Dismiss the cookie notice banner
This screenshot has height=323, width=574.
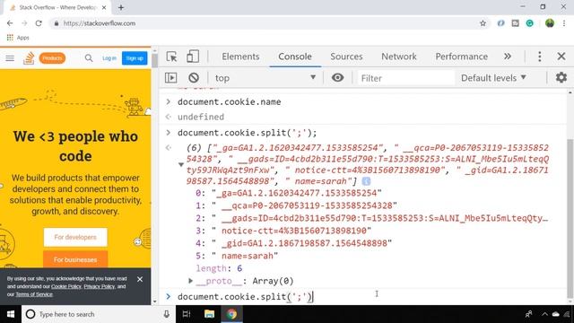pos(140,279)
